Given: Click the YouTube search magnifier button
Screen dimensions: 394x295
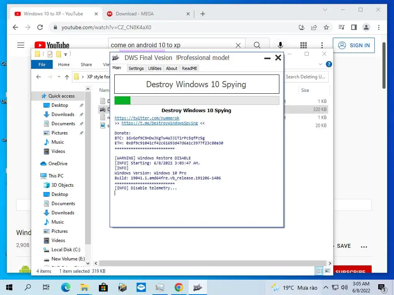Looking at the screenshot, I should point(257,45).
